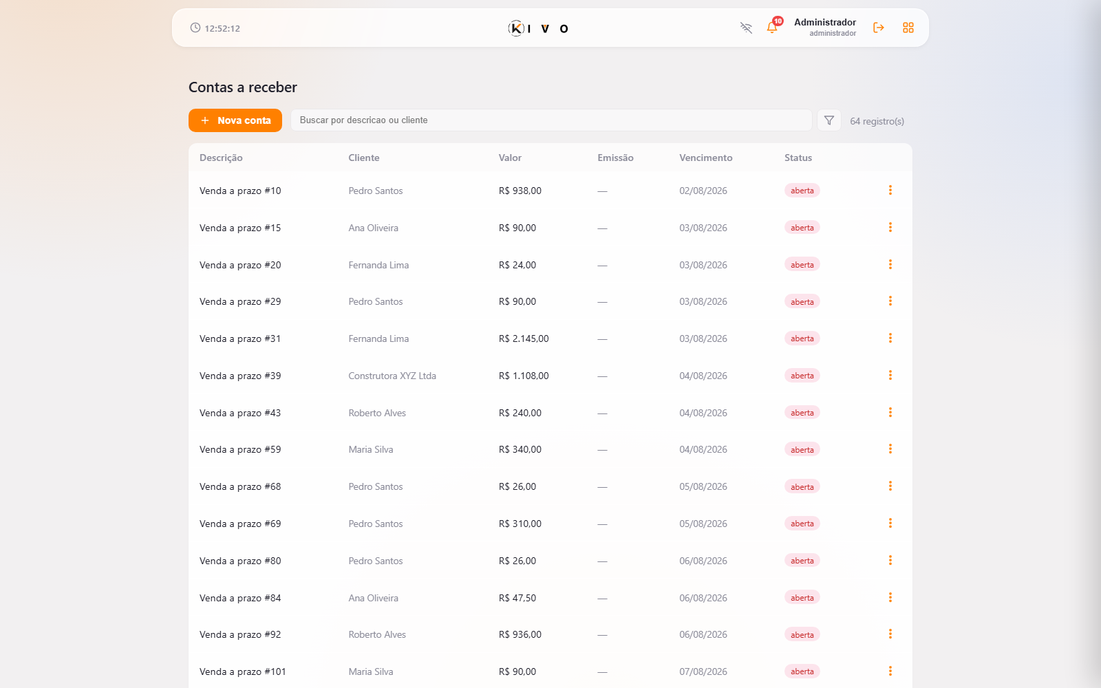Open the filter funnel icon

pos(829,120)
